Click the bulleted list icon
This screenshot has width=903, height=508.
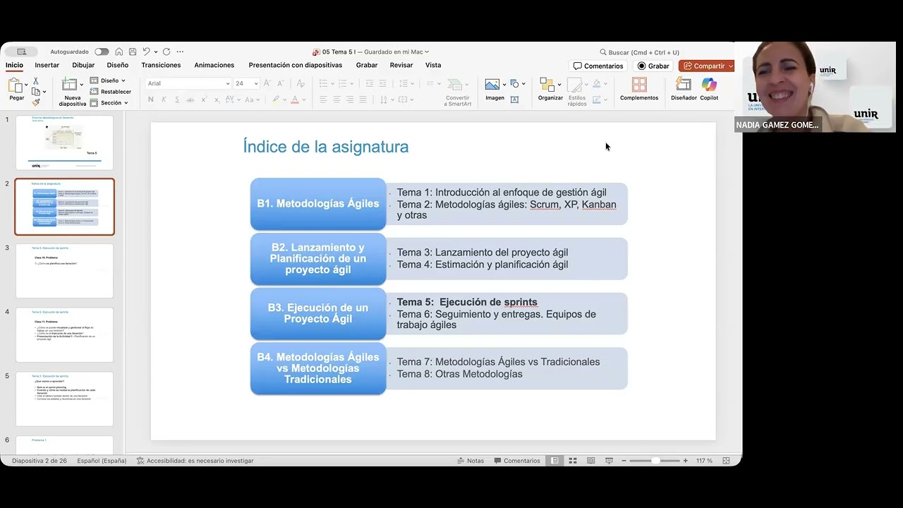[x=322, y=83]
